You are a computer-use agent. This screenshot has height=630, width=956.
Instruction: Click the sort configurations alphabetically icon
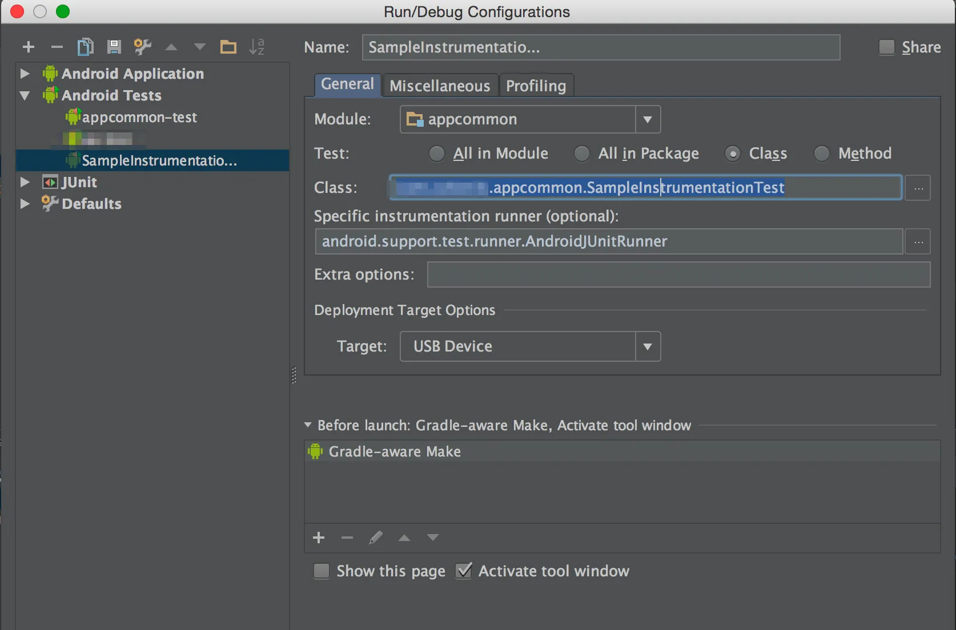pos(257,47)
